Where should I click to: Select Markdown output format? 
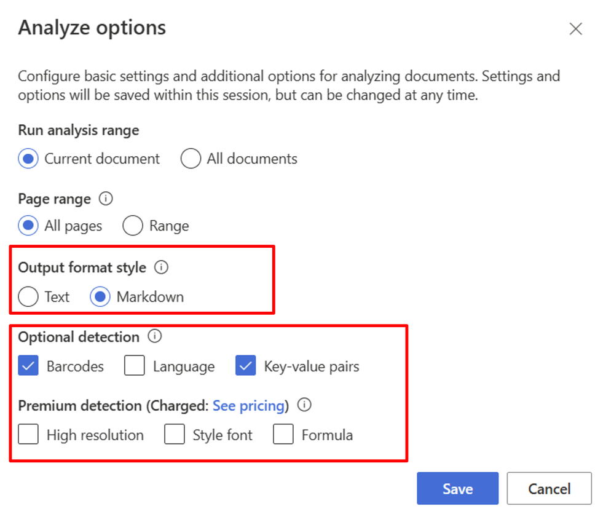100,297
